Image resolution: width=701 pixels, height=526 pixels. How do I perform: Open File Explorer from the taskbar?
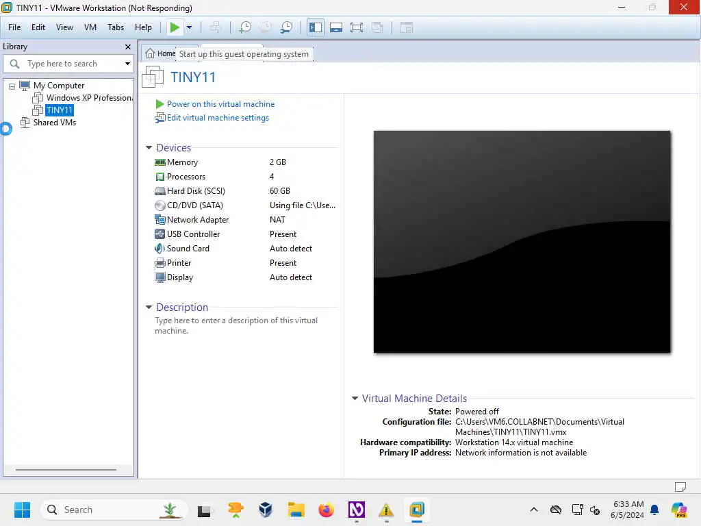(296, 510)
